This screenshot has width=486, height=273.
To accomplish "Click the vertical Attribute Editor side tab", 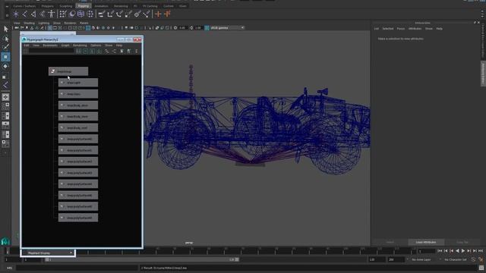I will 483,74.
